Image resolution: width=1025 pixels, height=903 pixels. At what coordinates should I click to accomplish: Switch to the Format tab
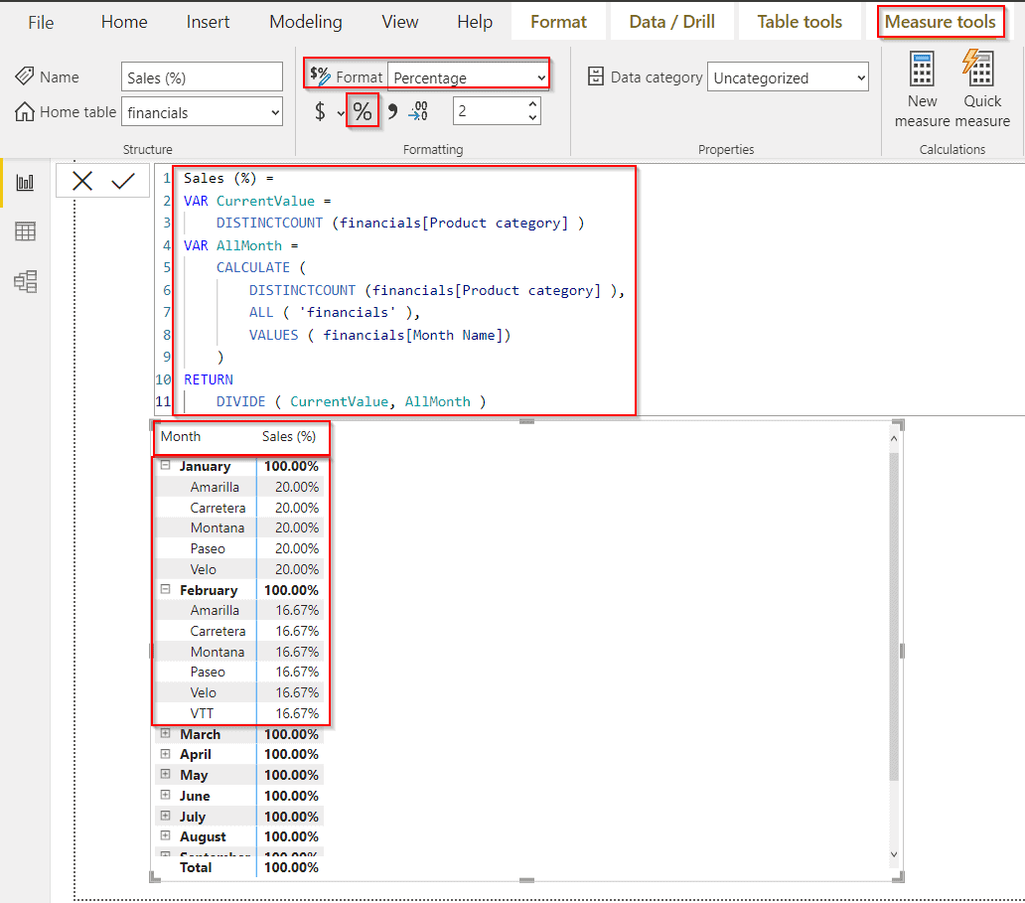pos(558,22)
